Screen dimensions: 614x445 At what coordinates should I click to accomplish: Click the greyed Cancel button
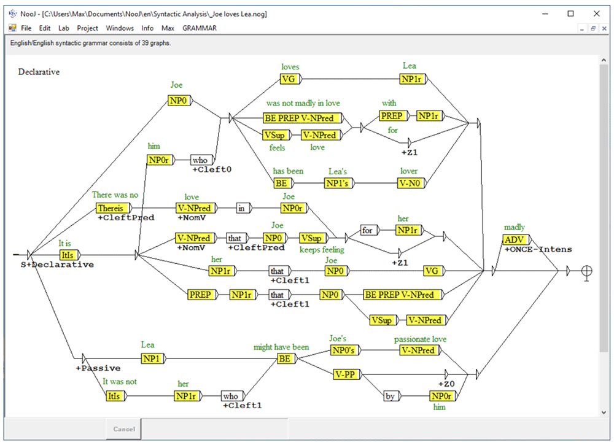point(124,429)
